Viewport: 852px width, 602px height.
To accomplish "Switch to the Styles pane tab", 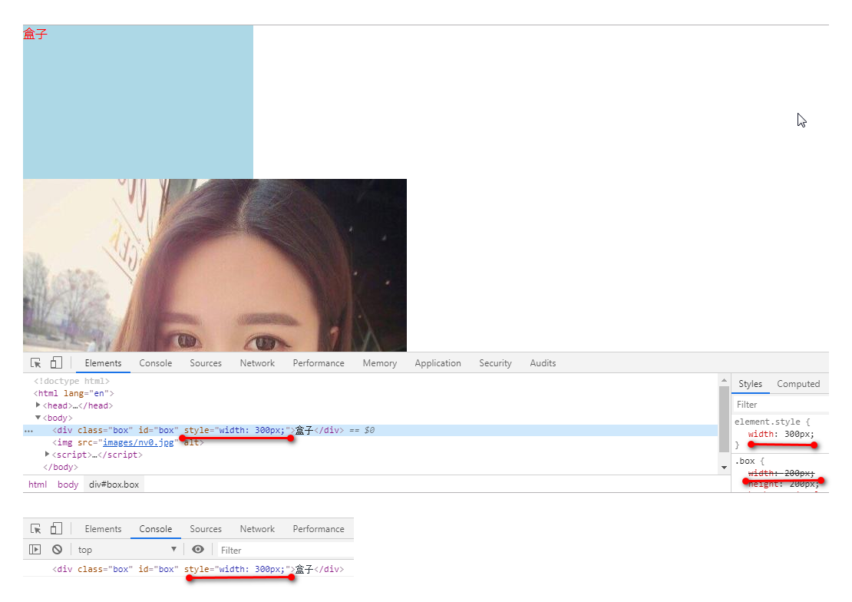I will click(751, 384).
